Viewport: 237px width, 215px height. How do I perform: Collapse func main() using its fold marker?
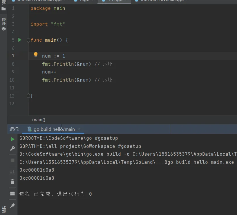tap(28, 40)
